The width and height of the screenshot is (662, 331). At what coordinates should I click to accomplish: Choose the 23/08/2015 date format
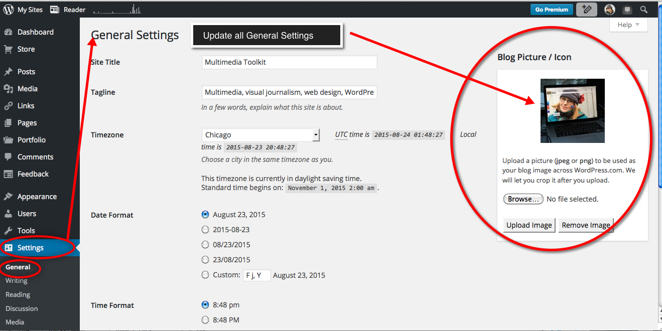(205, 259)
